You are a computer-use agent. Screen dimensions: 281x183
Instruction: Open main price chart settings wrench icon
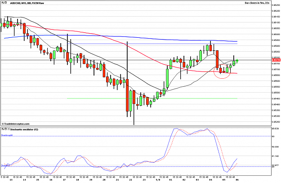pos(2,3)
